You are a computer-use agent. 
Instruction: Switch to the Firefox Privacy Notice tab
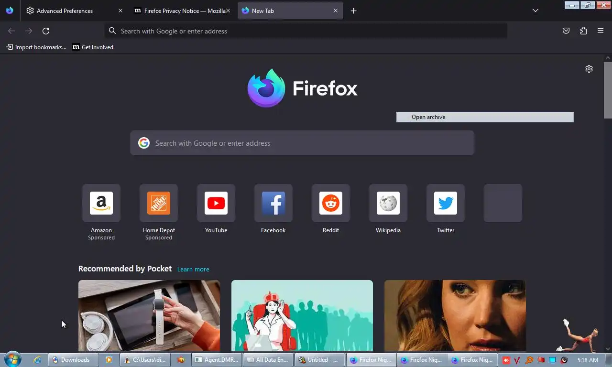[182, 11]
